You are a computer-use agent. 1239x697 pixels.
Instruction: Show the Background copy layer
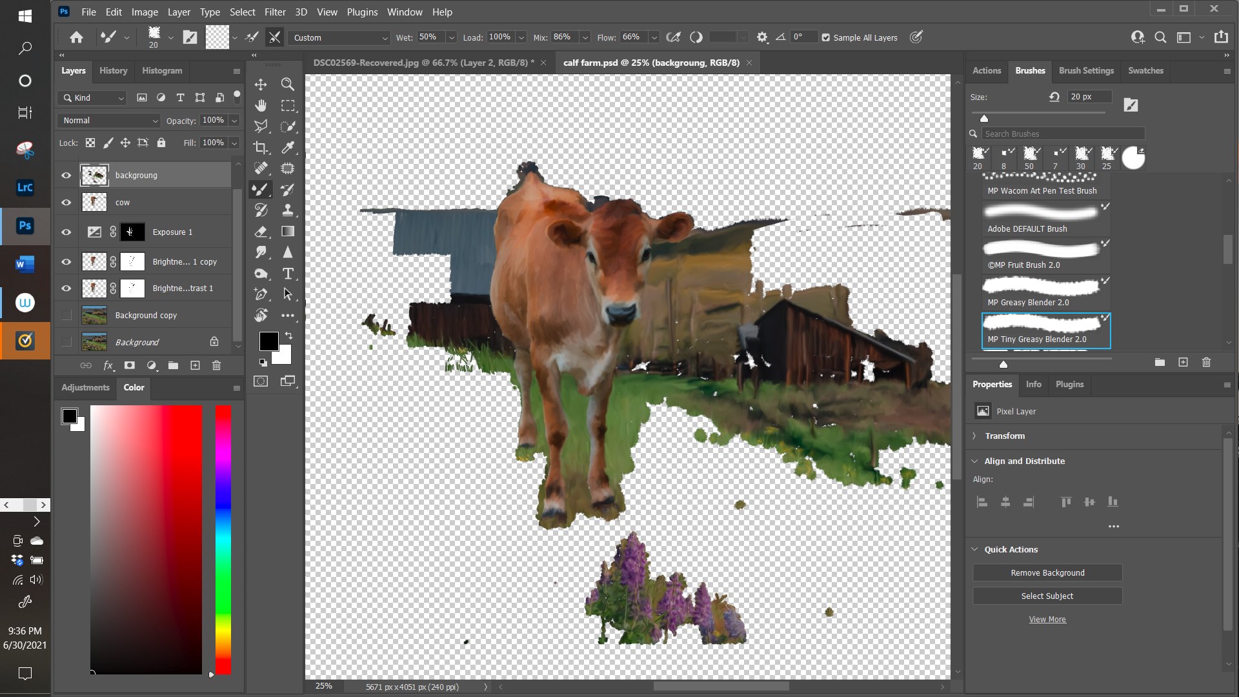click(66, 316)
